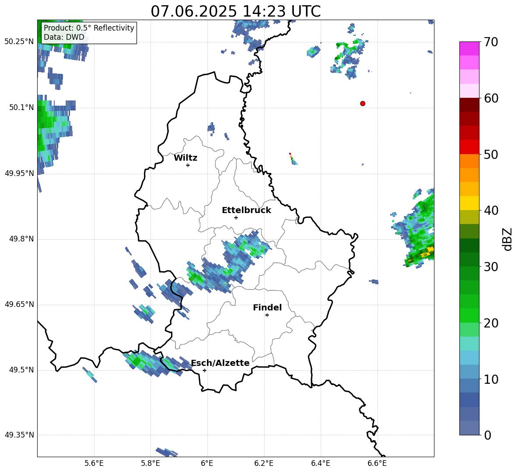
Task: Click the 50.1°N latitude label
Action: (21, 107)
